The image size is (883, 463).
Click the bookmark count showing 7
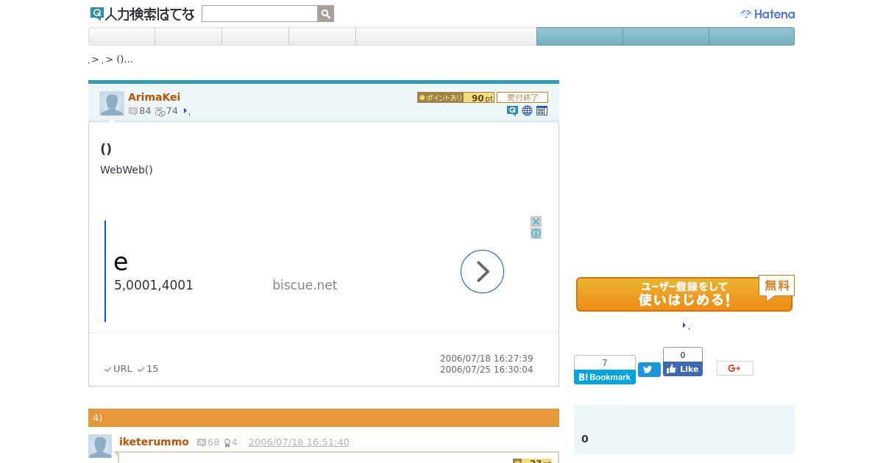click(605, 363)
